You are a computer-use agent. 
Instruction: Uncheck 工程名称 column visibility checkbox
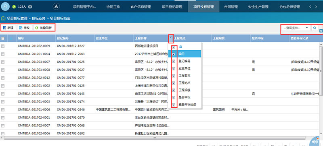point(174,76)
